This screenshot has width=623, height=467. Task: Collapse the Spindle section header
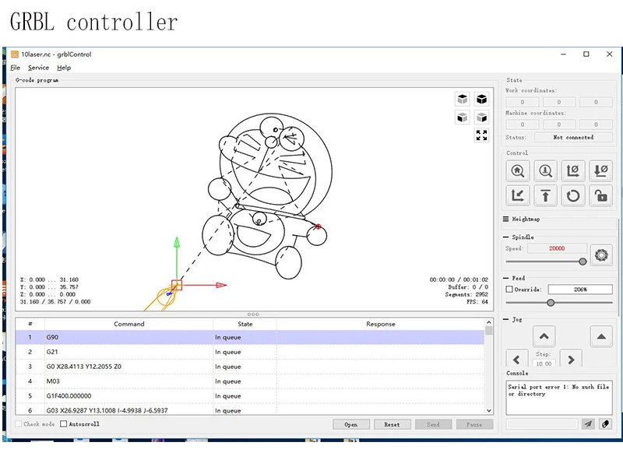(519, 237)
